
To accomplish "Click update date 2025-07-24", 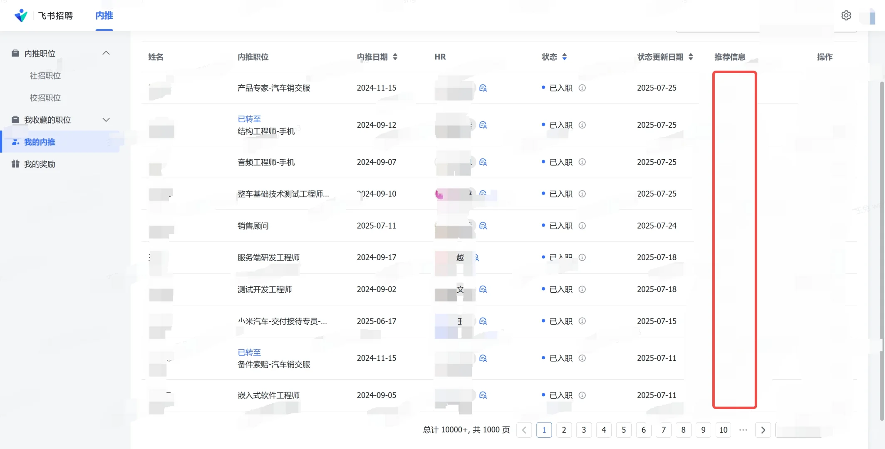I will click(x=657, y=226).
